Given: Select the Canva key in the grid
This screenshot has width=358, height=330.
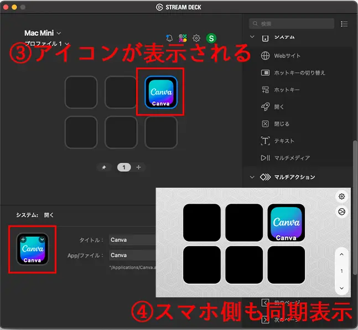Looking at the screenshot, I should pyautogui.click(x=160, y=92).
